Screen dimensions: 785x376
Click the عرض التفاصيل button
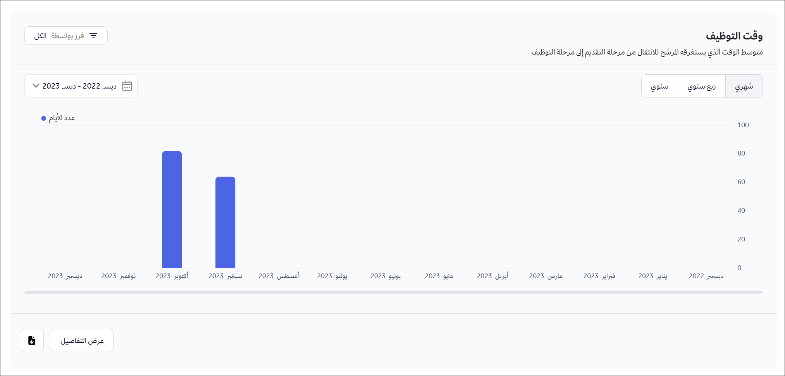click(x=82, y=340)
